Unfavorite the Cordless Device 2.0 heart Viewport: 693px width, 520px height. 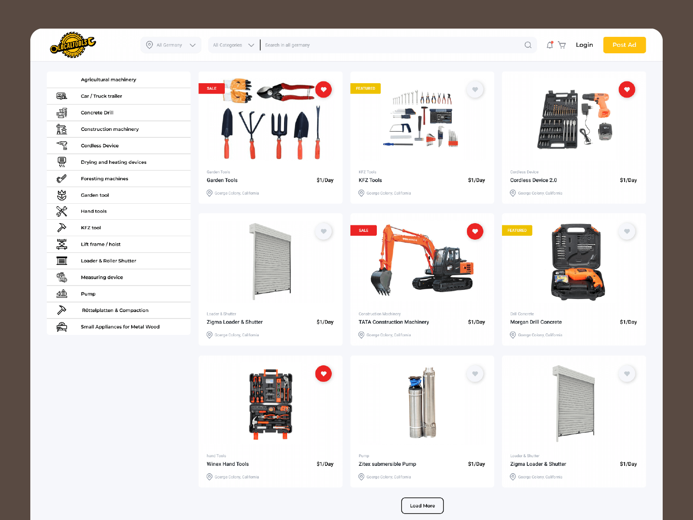627,90
